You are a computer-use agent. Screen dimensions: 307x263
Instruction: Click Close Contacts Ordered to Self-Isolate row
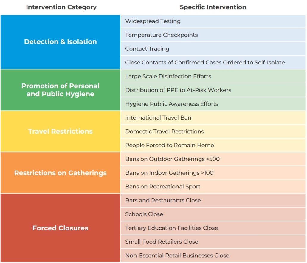213,62
